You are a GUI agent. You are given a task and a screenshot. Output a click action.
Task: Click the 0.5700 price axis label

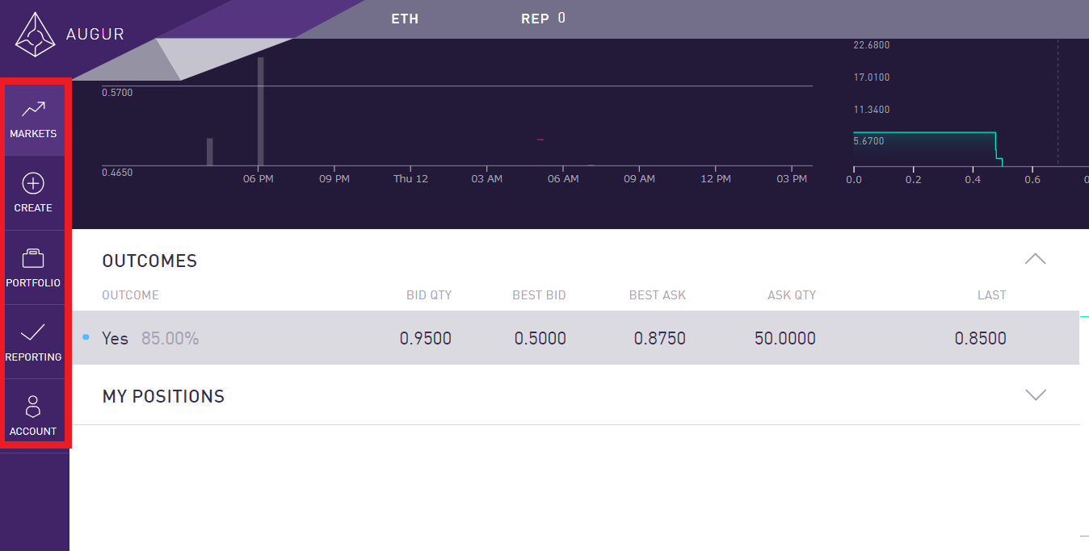pos(117,93)
